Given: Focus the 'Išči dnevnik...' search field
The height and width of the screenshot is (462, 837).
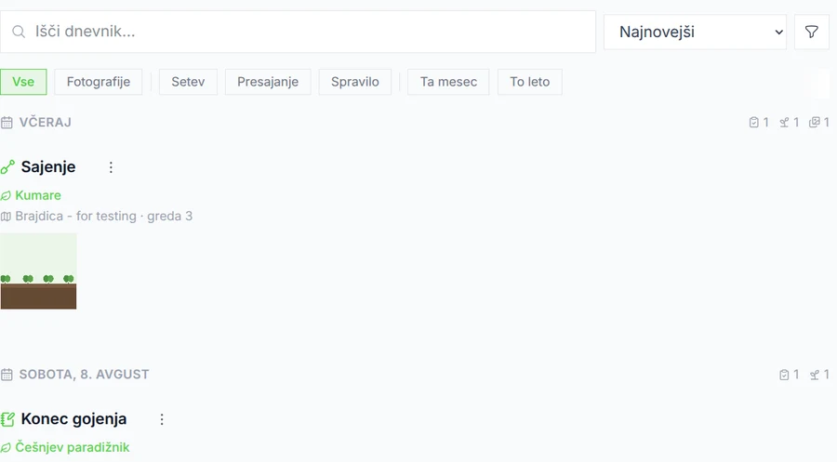Looking at the screenshot, I should 298,32.
